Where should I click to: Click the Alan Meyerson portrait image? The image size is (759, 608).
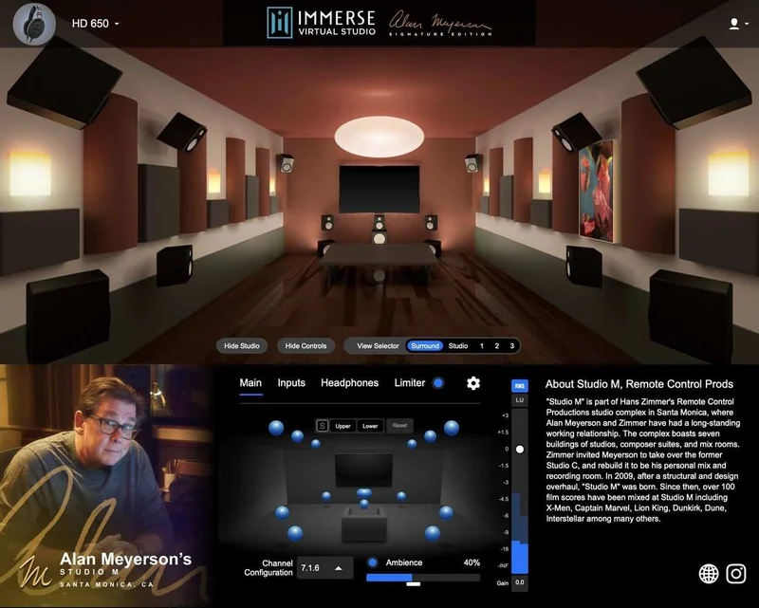[x=105, y=486]
